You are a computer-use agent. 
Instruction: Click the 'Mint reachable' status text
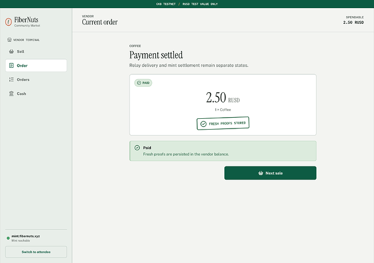pyautogui.click(x=21, y=241)
